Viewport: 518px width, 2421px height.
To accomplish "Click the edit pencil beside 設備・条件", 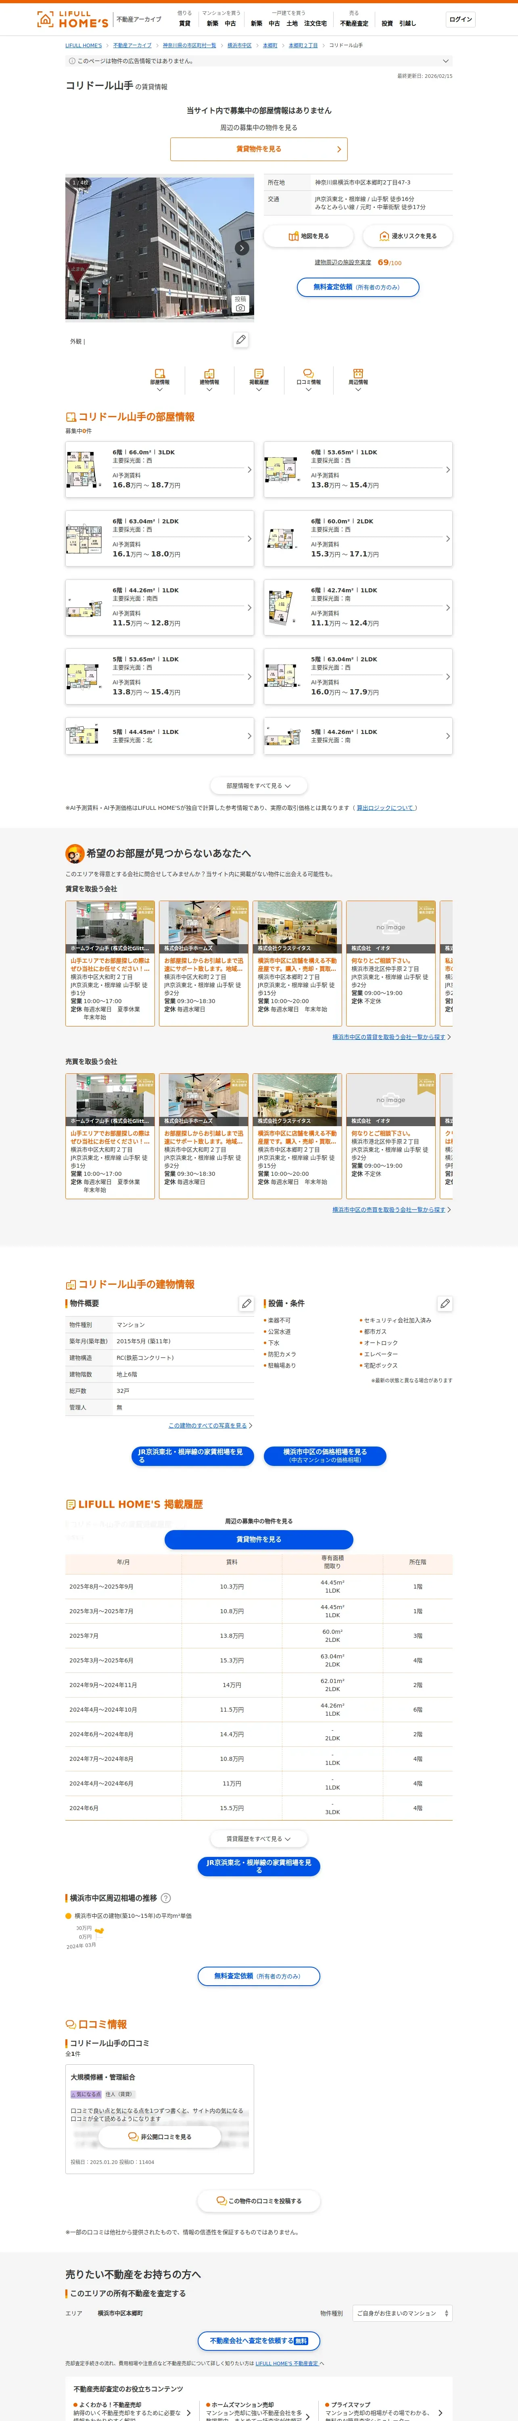I will pos(445,1304).
